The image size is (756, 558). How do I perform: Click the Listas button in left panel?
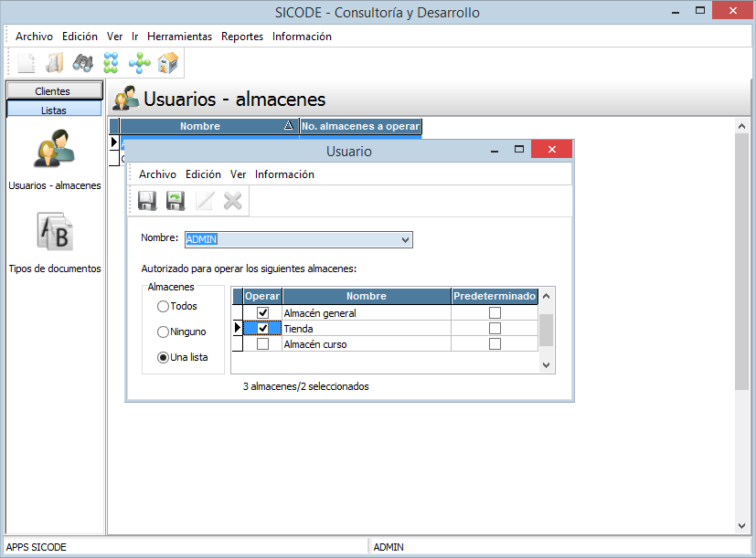[x=53, y=110]
